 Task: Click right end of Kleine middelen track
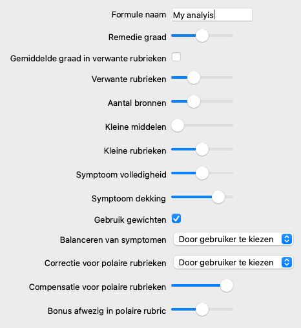point(232,125)
